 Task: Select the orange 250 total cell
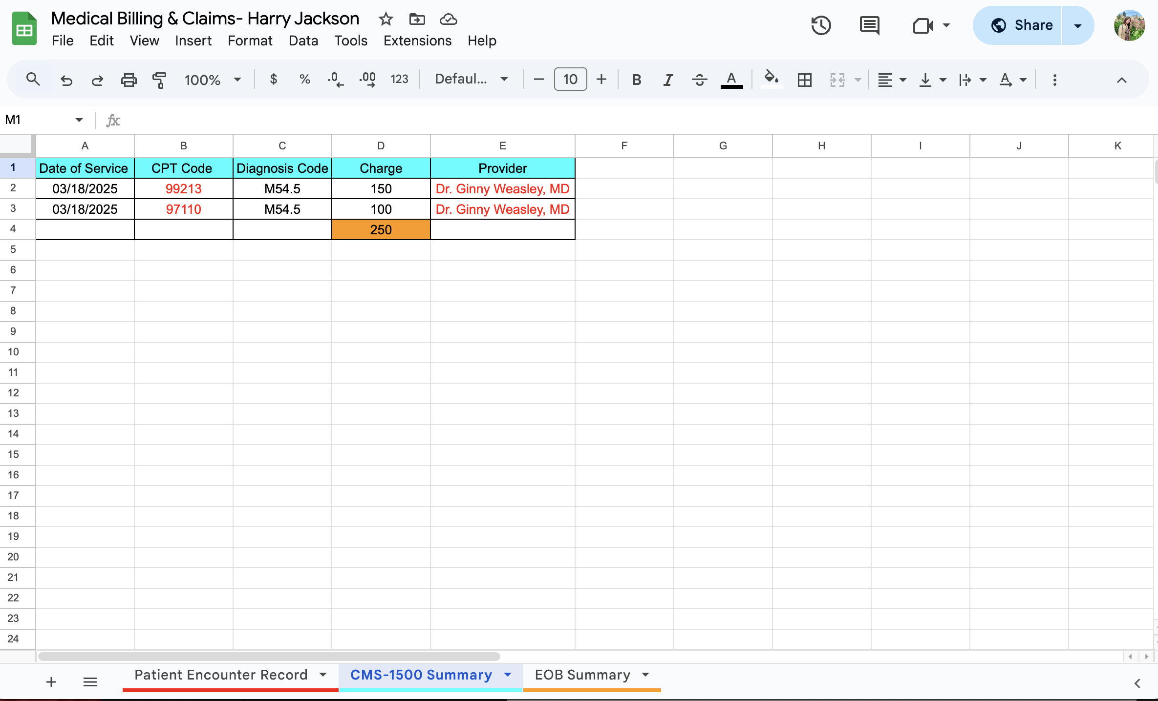coord(381,229)
